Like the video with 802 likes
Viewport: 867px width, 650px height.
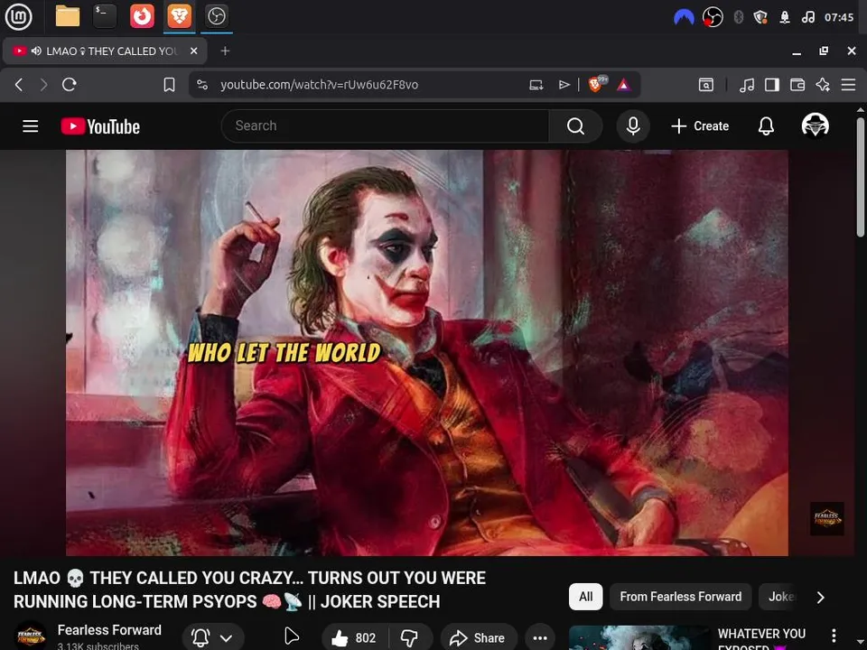(x=354, y=638)
